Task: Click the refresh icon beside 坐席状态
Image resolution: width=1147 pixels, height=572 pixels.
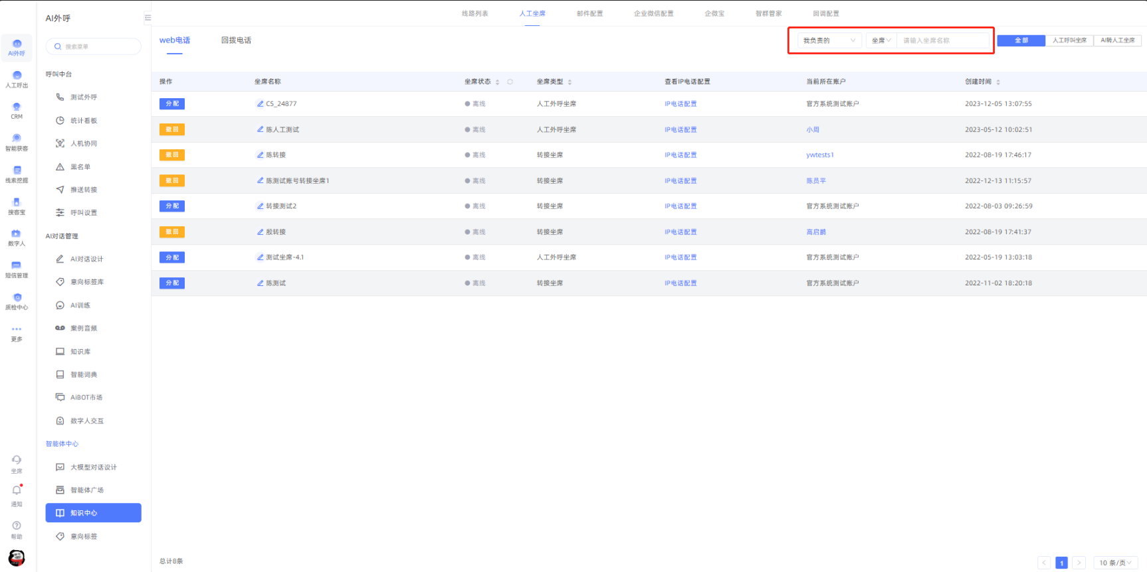Action: tap(510, 82)
